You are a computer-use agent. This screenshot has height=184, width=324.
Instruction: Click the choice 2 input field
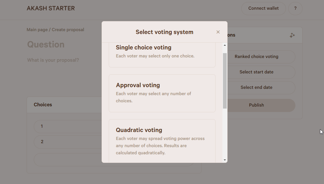click(x=68, y=142)
